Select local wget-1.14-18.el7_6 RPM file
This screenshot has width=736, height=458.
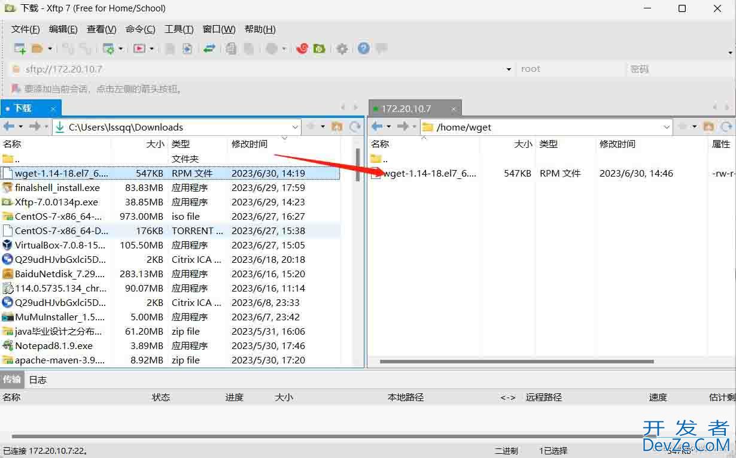coord(171,173)
